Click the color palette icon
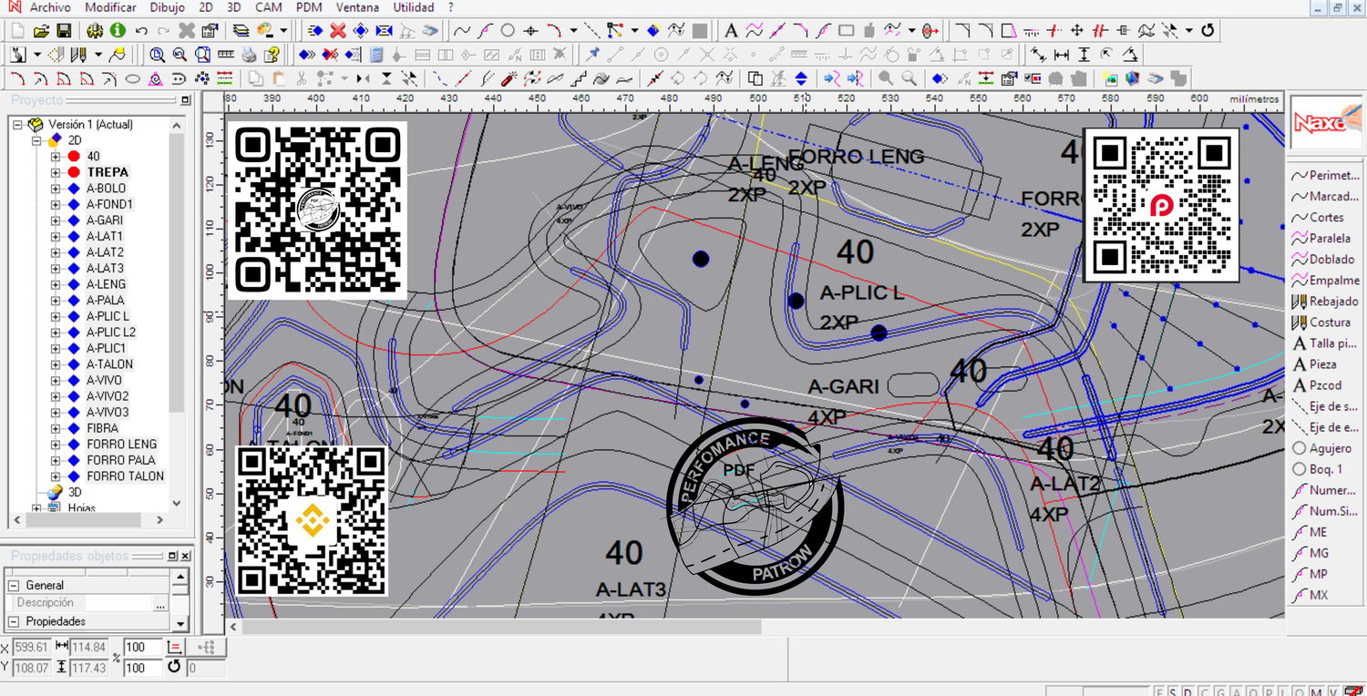The width and height of the screenshot is (1367, 696). tap(266, 31)
